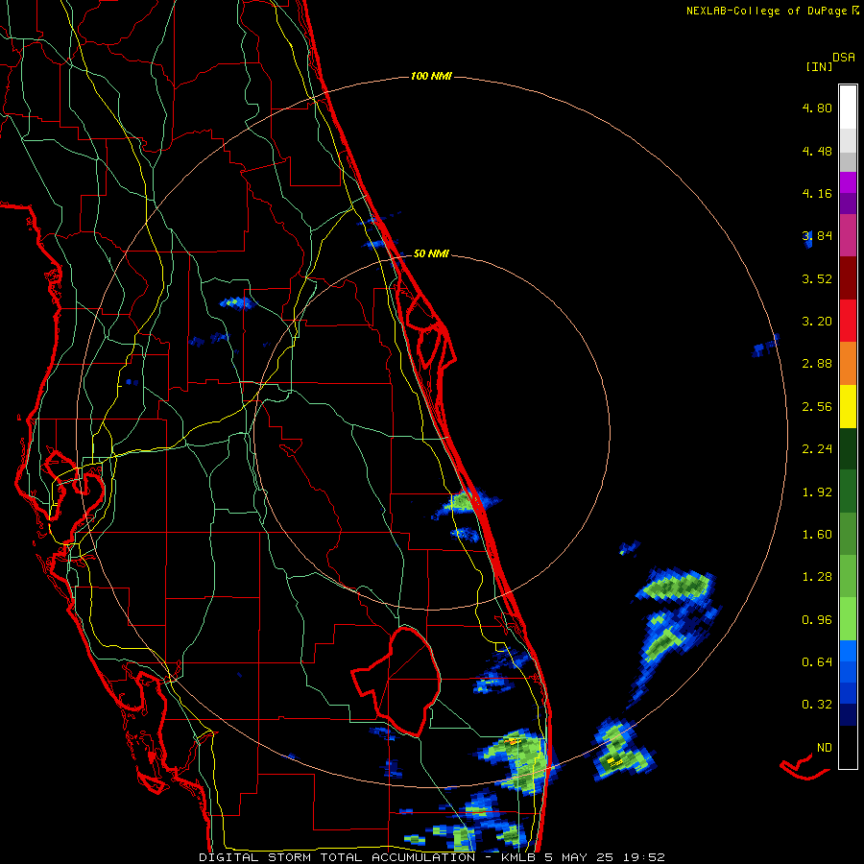Click the 0.96 legend value
The image size is (864, 864).
(817, 620)
